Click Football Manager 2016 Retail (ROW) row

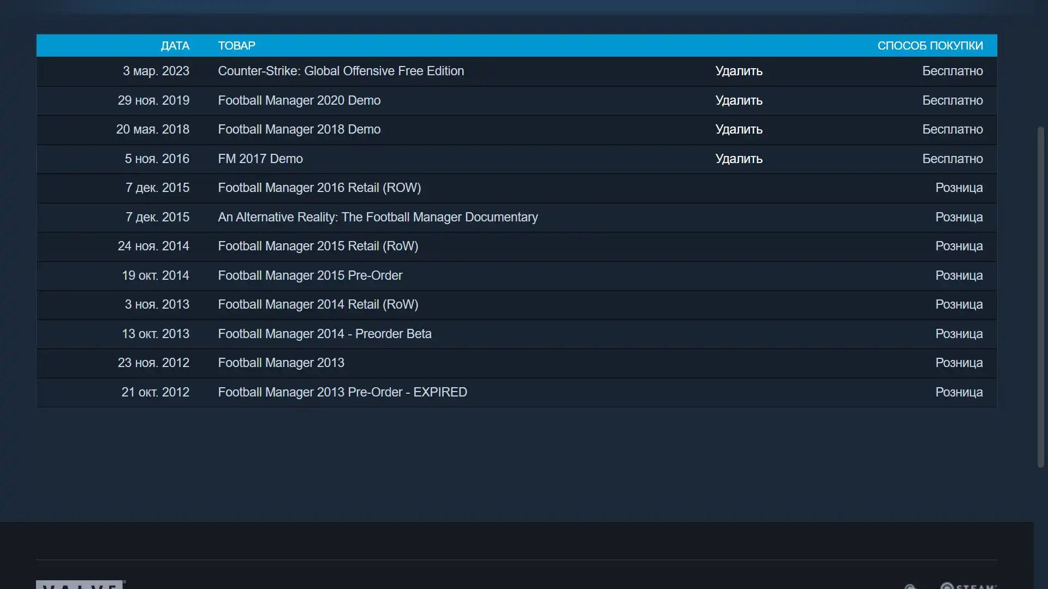(516, 188)
